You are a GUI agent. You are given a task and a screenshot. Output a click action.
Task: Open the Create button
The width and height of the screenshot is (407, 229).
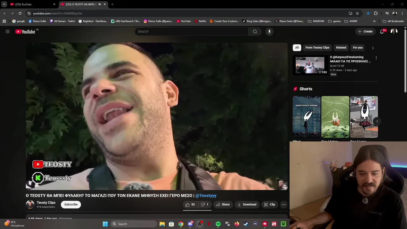(365, 31)
